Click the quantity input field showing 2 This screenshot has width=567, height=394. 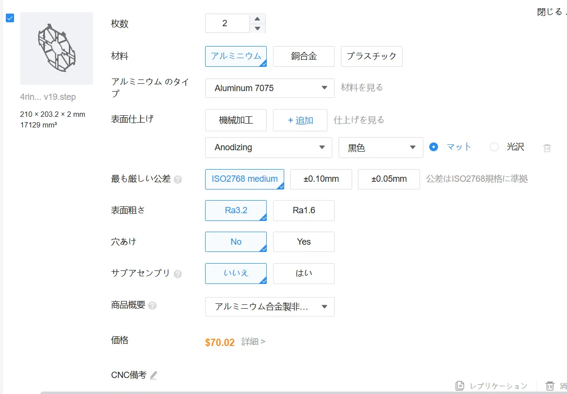coord(227,23)
